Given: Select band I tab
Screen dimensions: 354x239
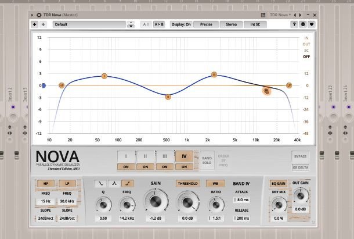Looking at the screenshot, I should 126,156.
